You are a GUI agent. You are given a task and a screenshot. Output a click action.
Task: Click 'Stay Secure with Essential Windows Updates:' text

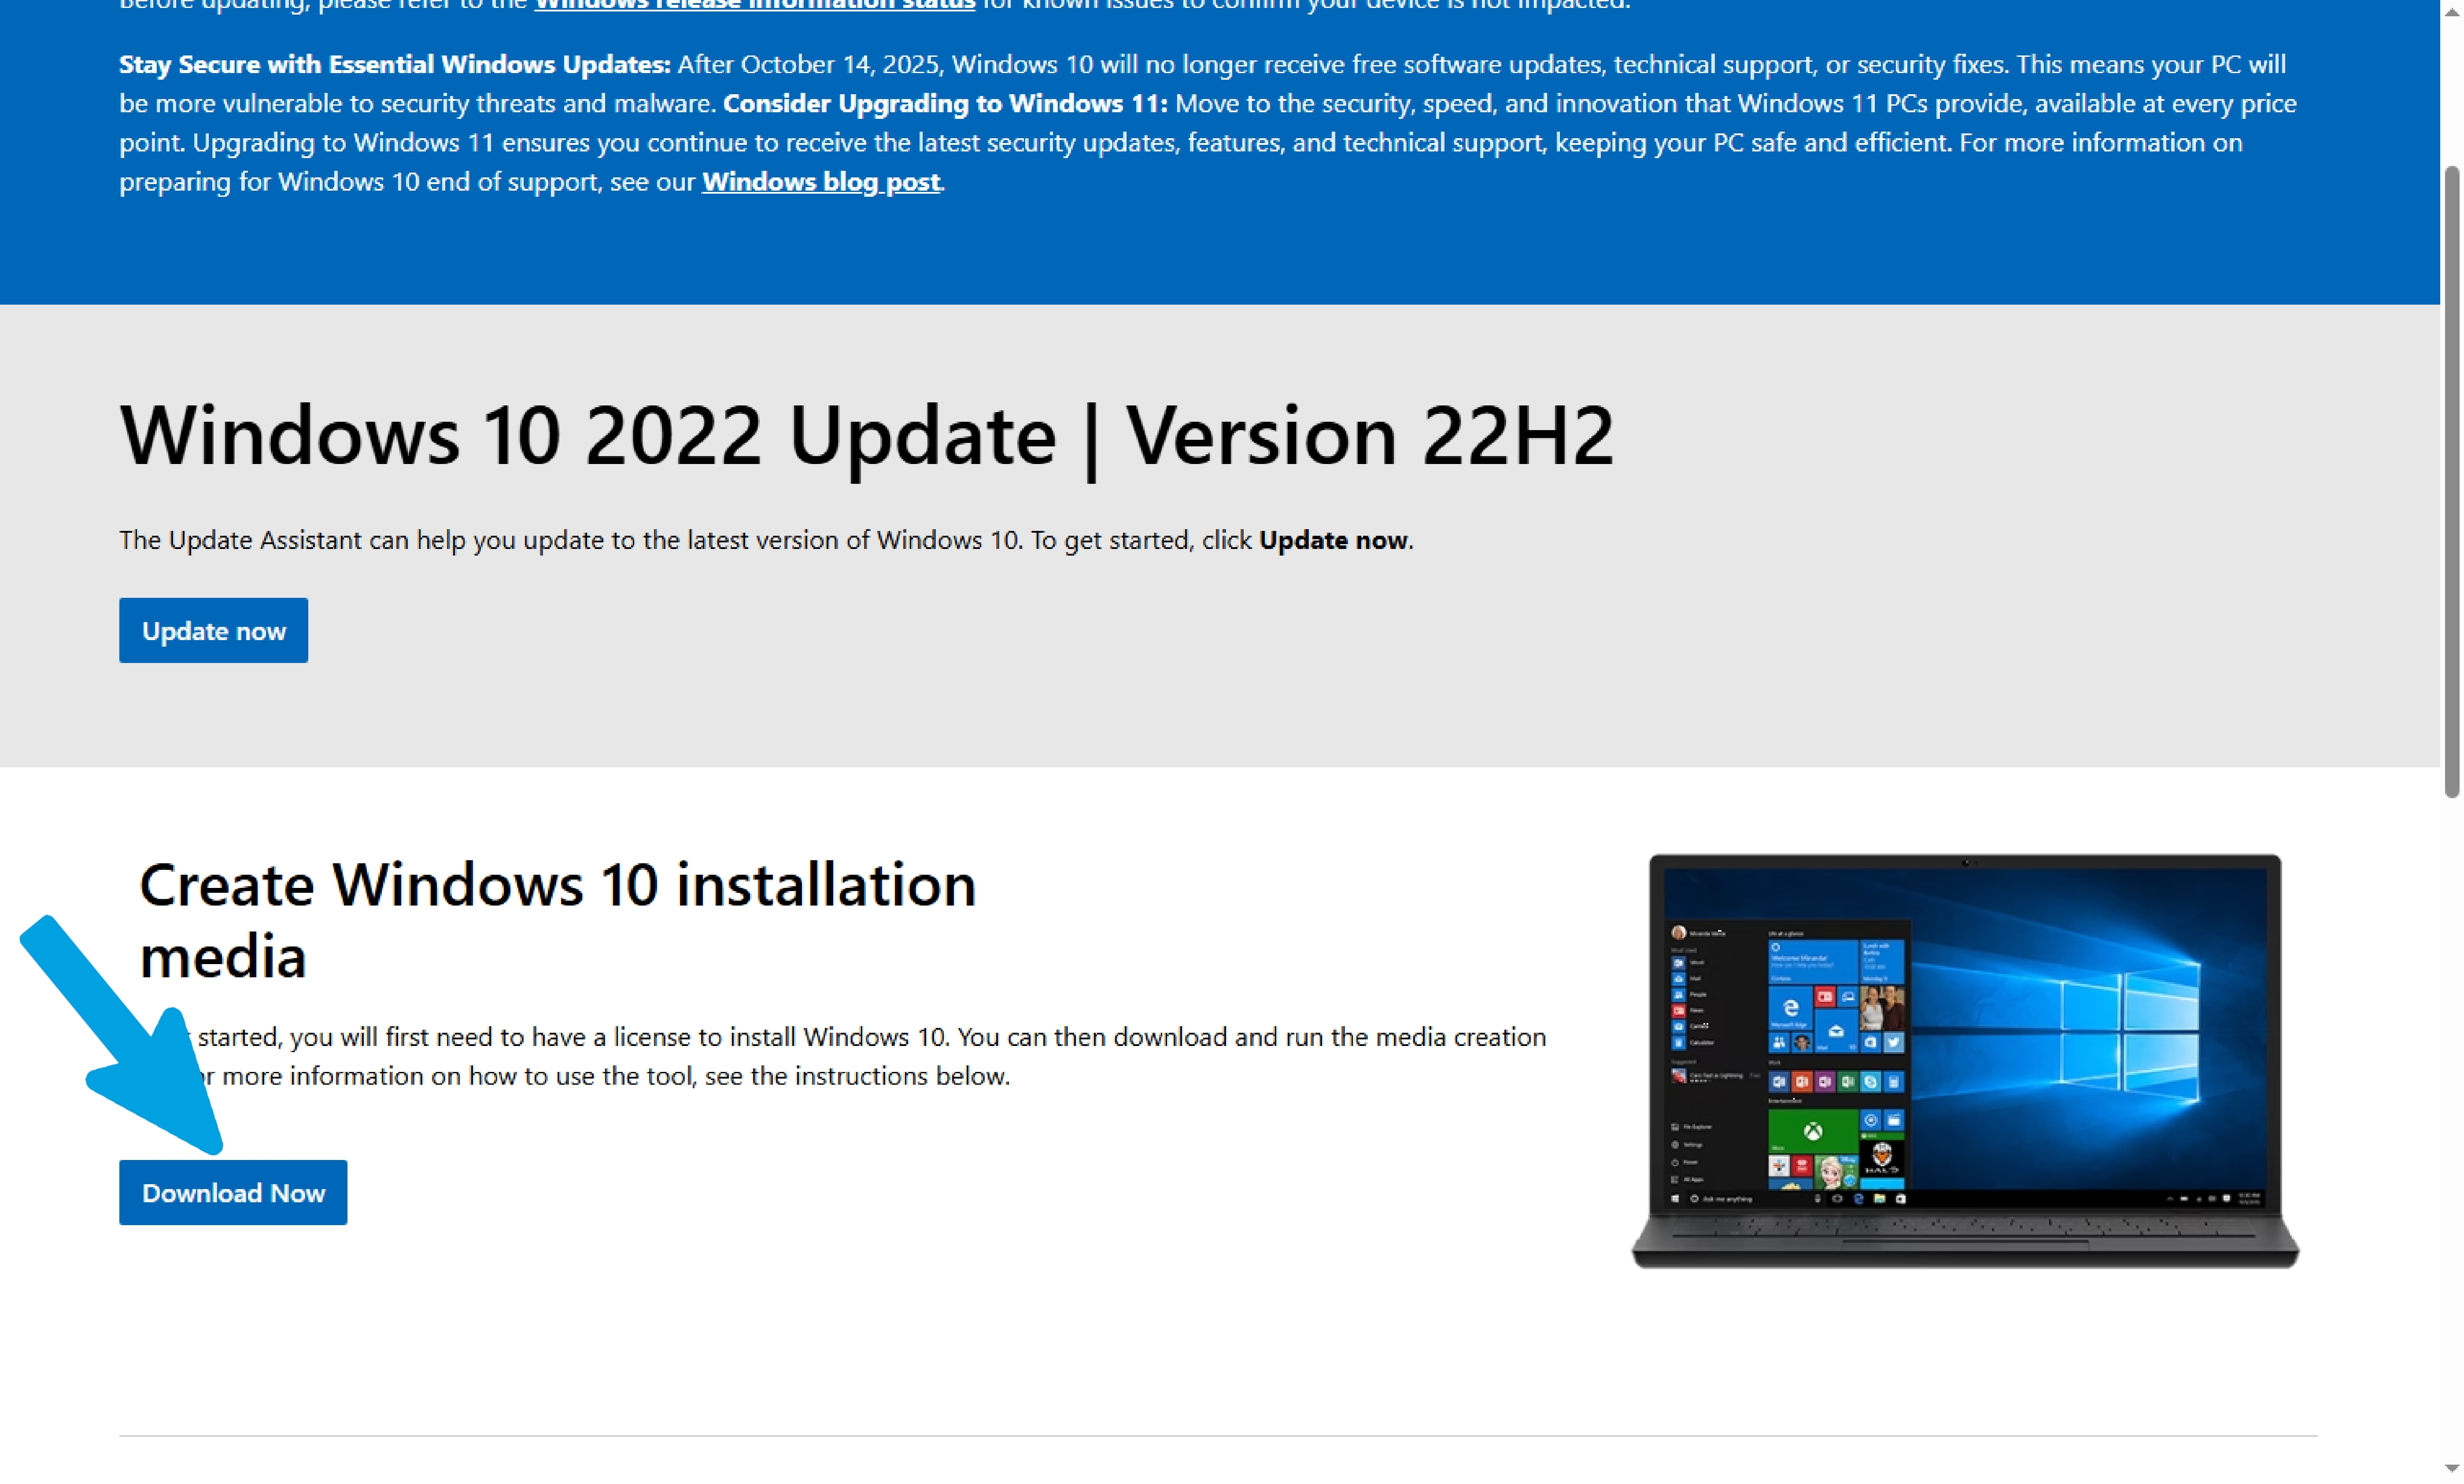395,65
